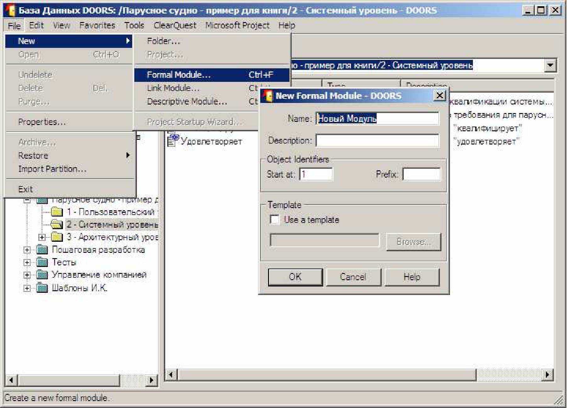
Task: Click the left arrow of the tree pane scrollbar
Action: pos(11,380)
